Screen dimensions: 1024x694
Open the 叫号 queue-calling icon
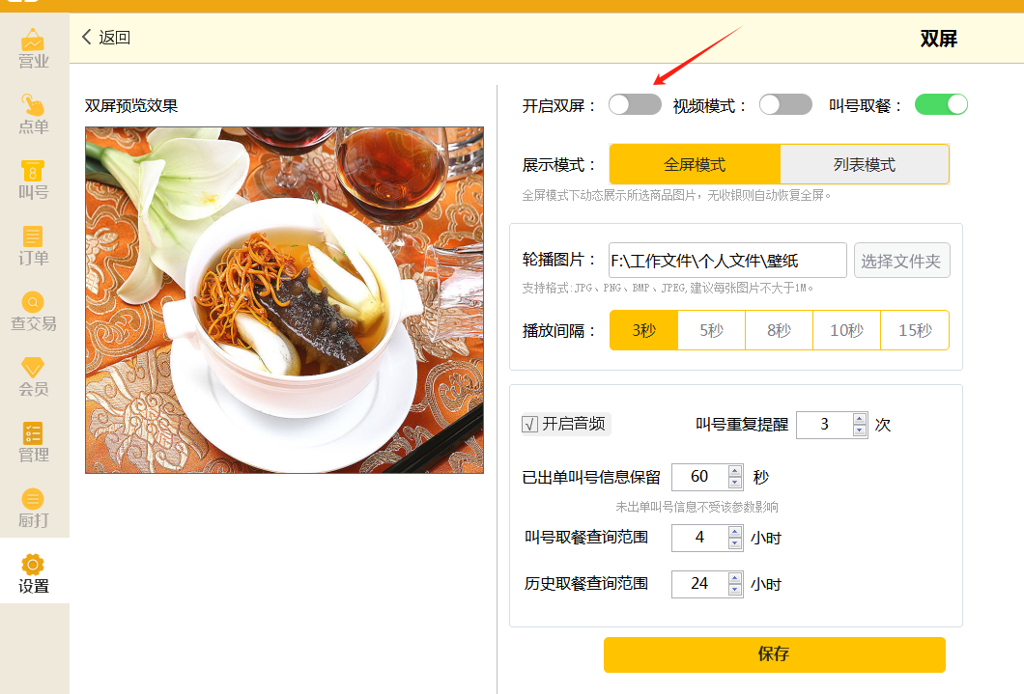point(34,172)
